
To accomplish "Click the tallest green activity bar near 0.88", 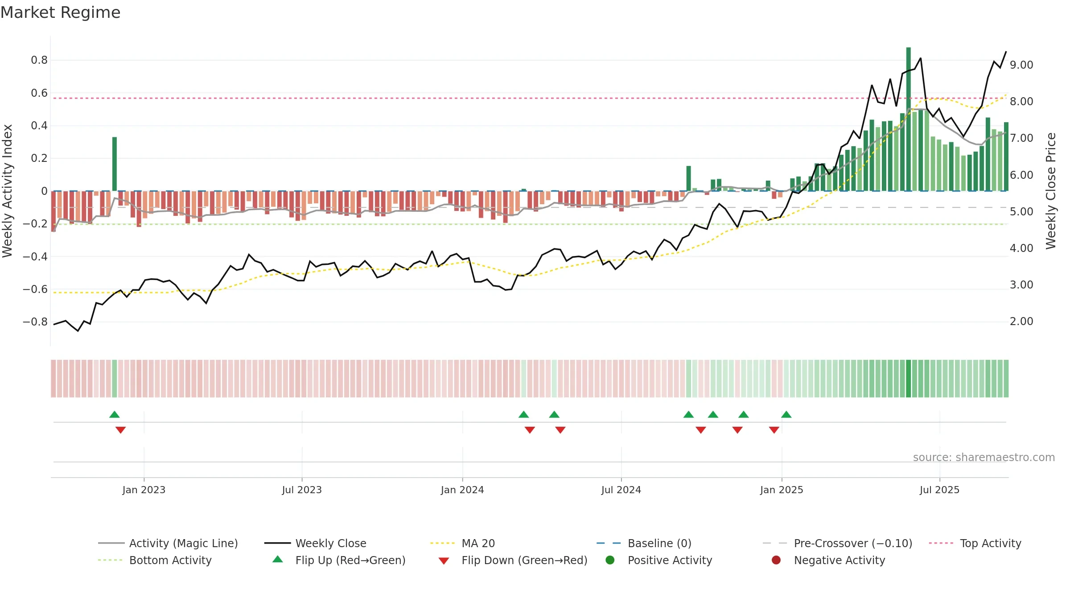I will click(909, 119).
